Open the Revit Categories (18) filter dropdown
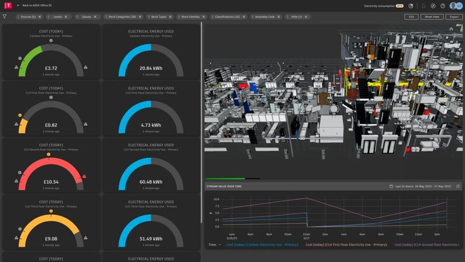The image size is (465, 262). coord(122,17)
